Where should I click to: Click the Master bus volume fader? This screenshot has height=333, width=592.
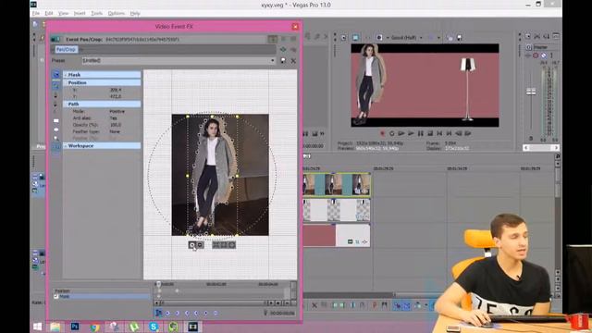(531, 92)
